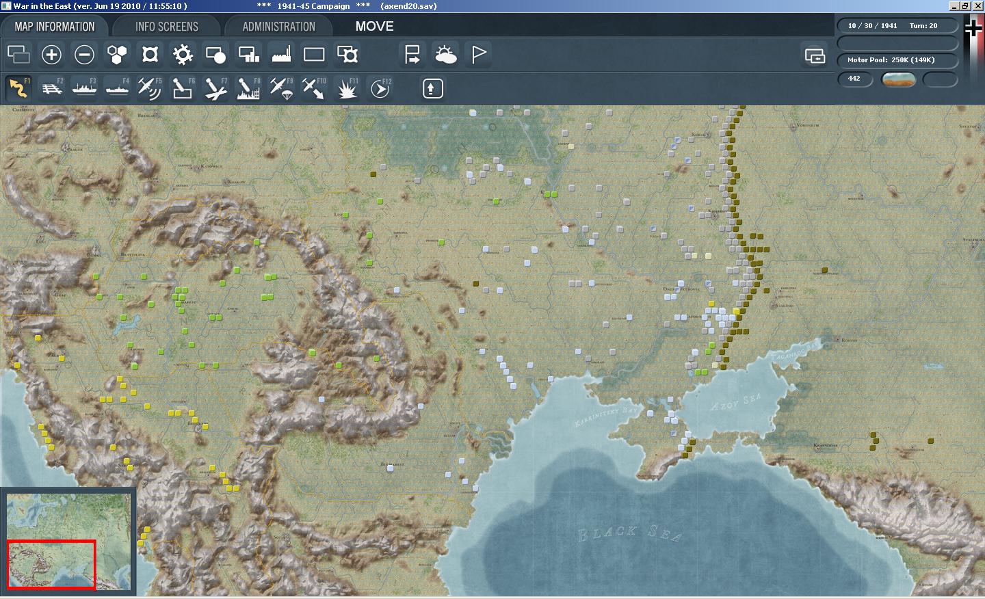The width and height of the screenshot is (985, 599).
Task: Click the windows toggle icon near the date panel
Action: point(815,55)
